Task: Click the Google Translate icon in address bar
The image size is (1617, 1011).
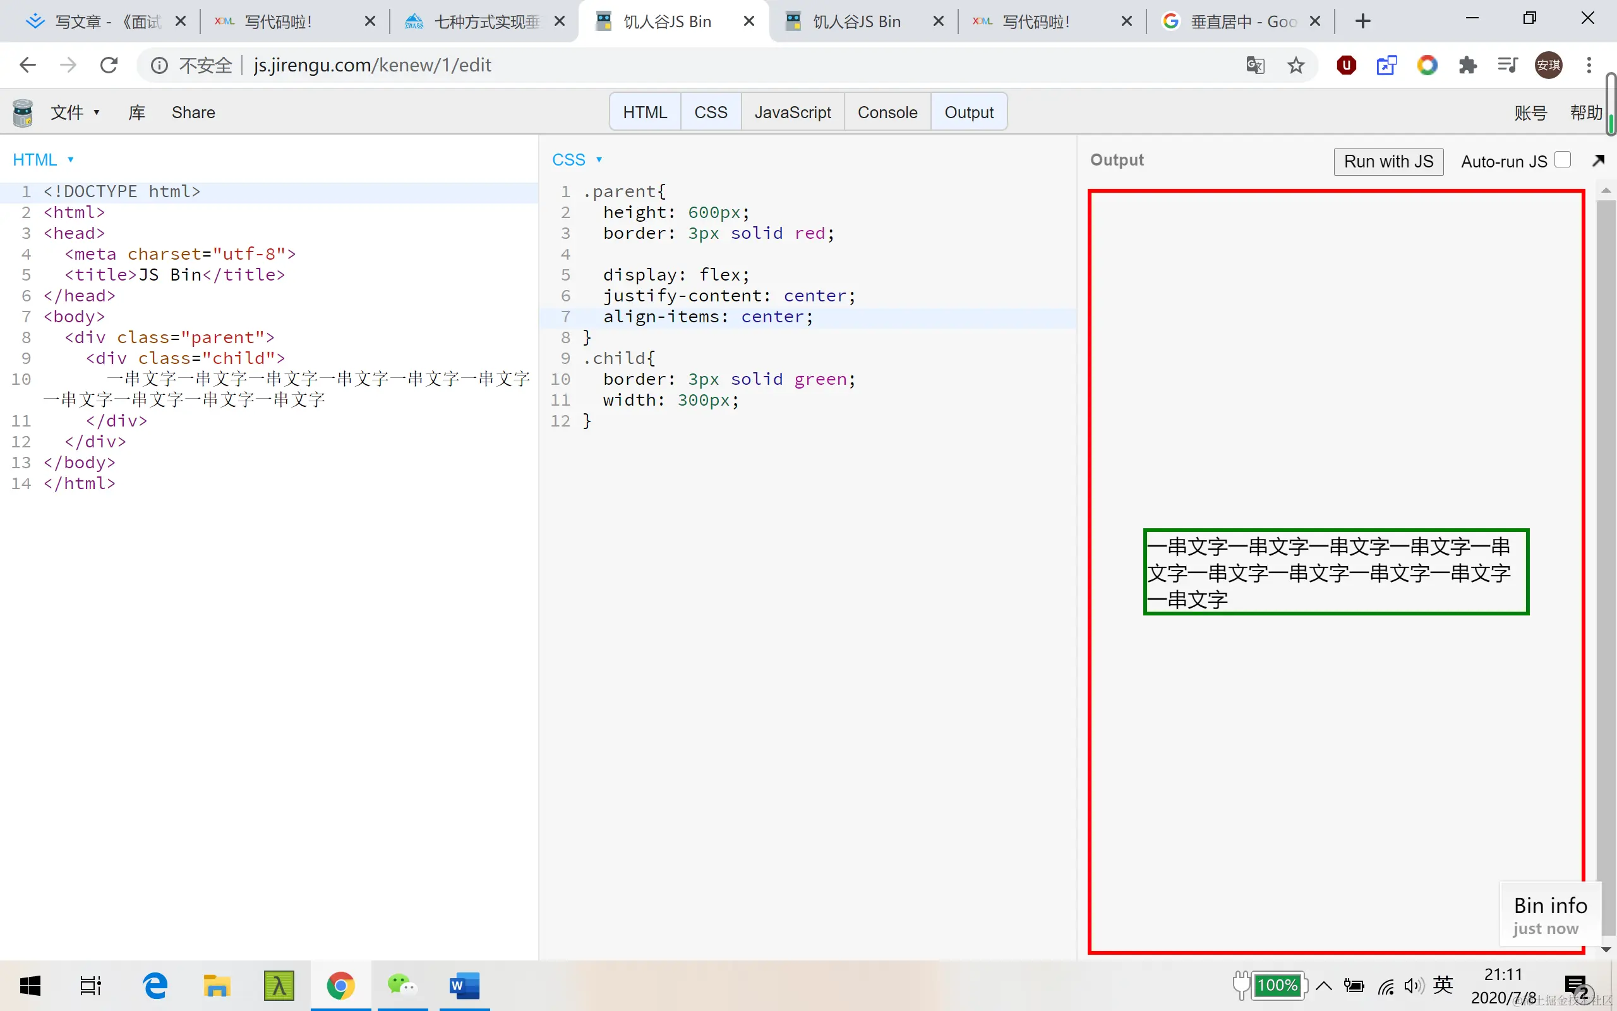Action: coord(1255,66)
